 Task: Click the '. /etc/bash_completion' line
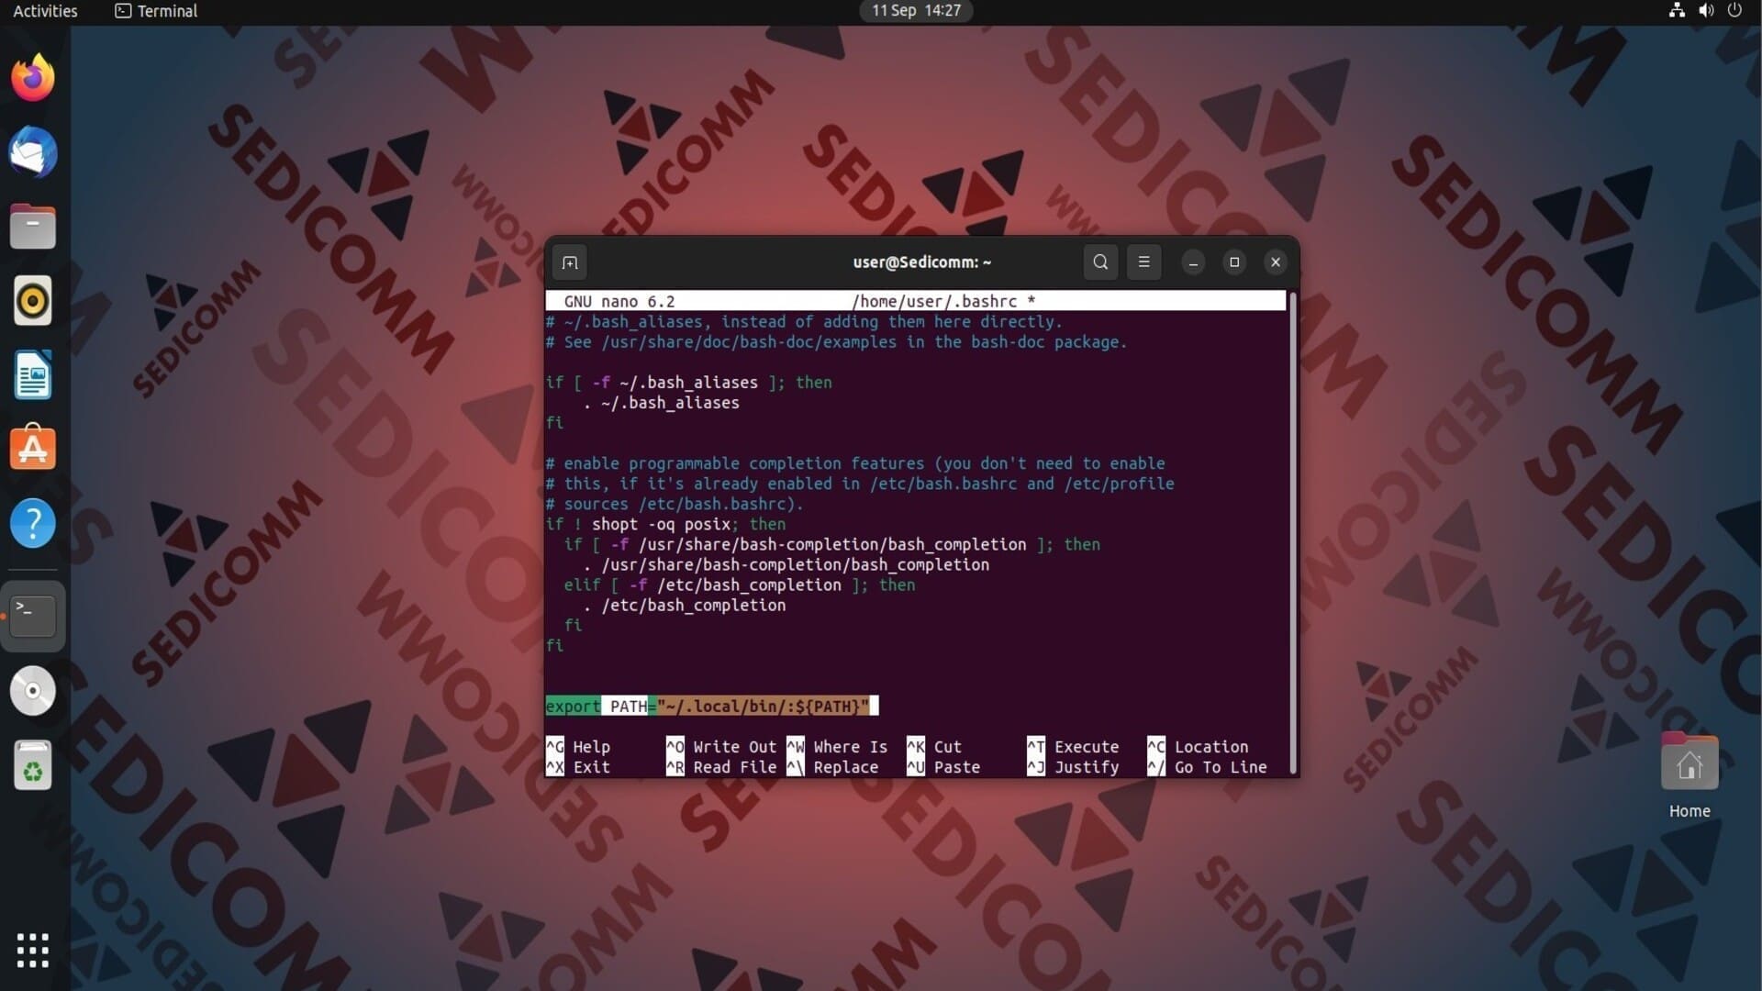point(685,605)
